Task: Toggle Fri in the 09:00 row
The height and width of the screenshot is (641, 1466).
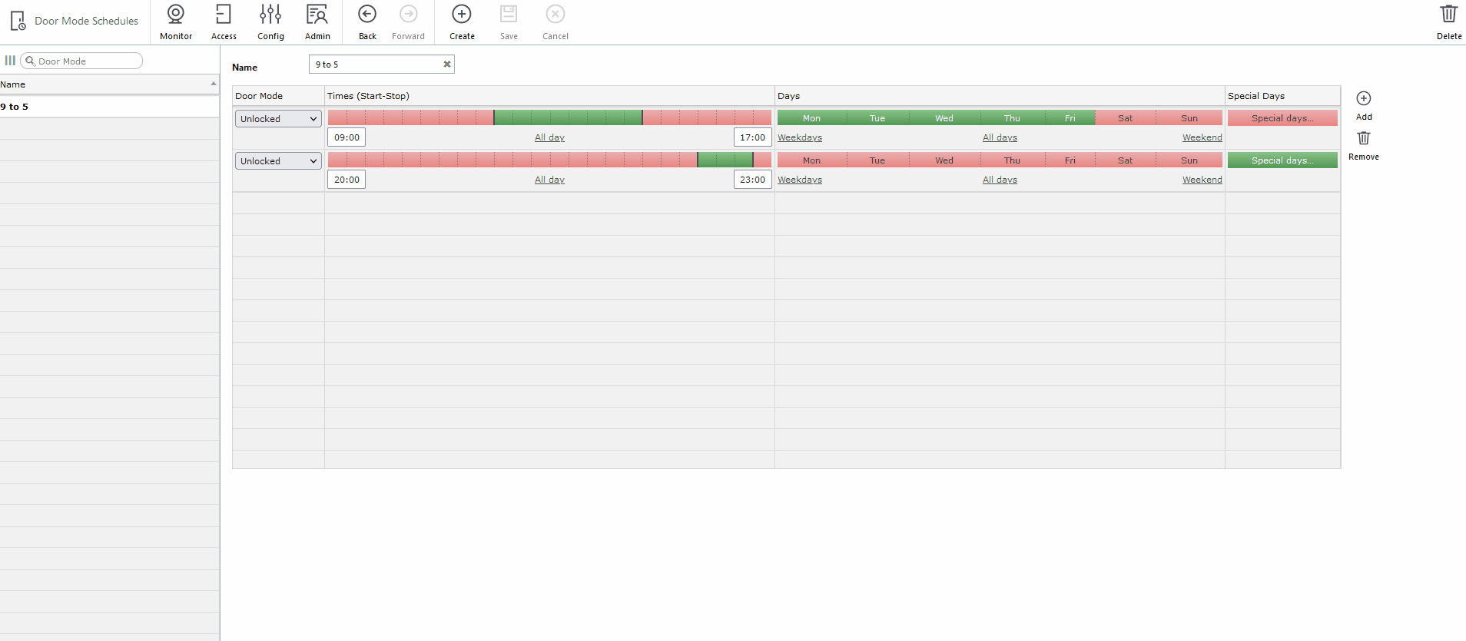Action: point(1070,118)
